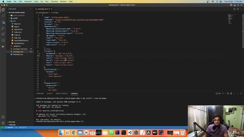244x137 pixels.
Task: Open Google Chrome from the Dock
Action: pos(74,132)
